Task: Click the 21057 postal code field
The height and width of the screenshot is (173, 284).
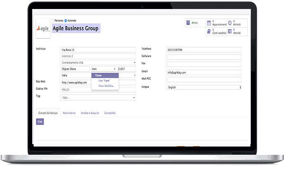Action: click(126, 69)
